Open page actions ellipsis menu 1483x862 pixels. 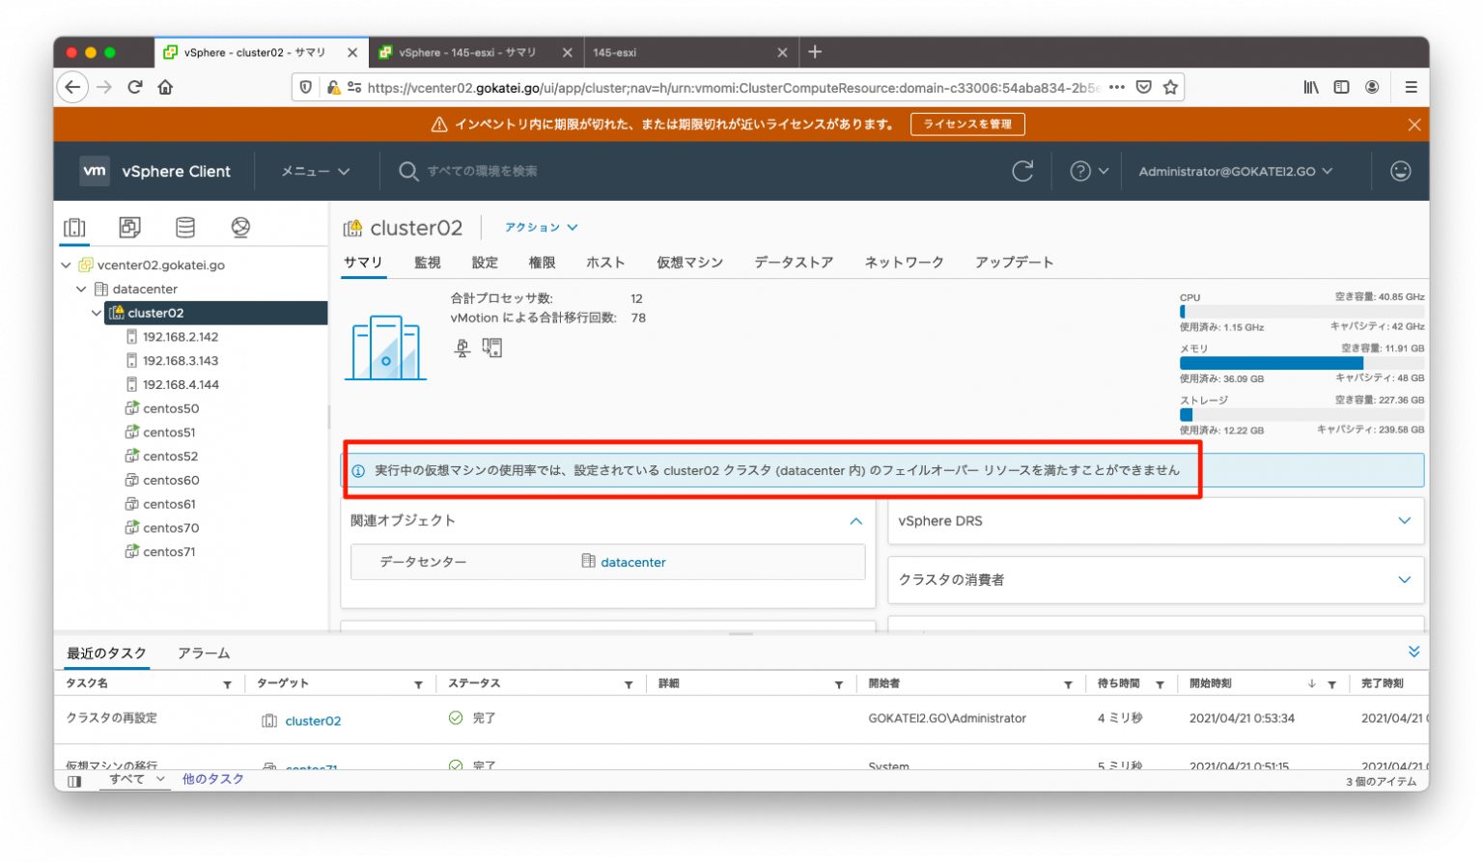pyautogui.click(x=1117, y=87)
